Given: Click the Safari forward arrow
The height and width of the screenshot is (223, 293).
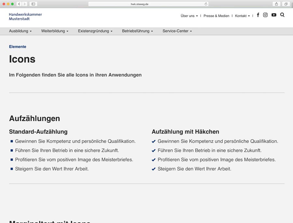Looking at the screenshot, I should click(24, 4).
